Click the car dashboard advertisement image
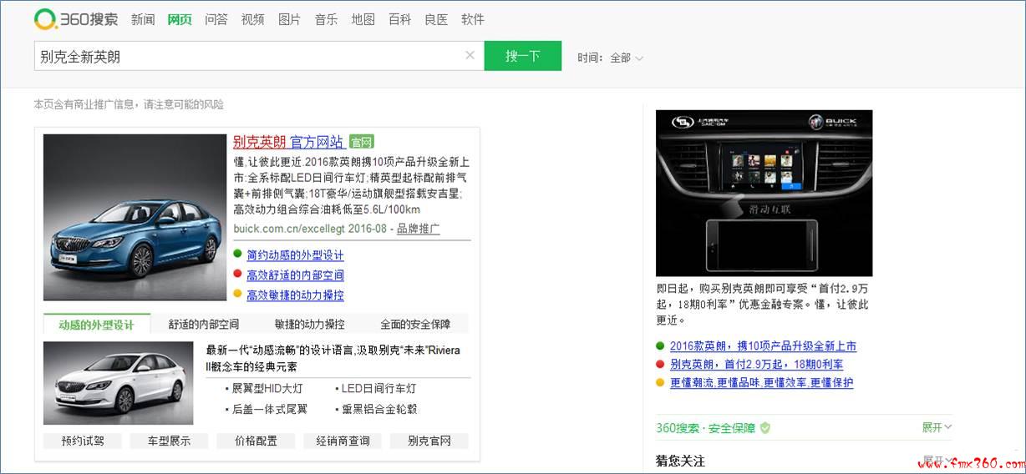 pos(764,193)
